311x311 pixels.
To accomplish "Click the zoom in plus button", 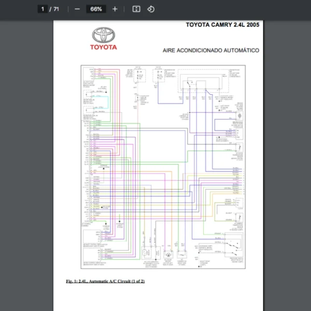I will [115, 9].
